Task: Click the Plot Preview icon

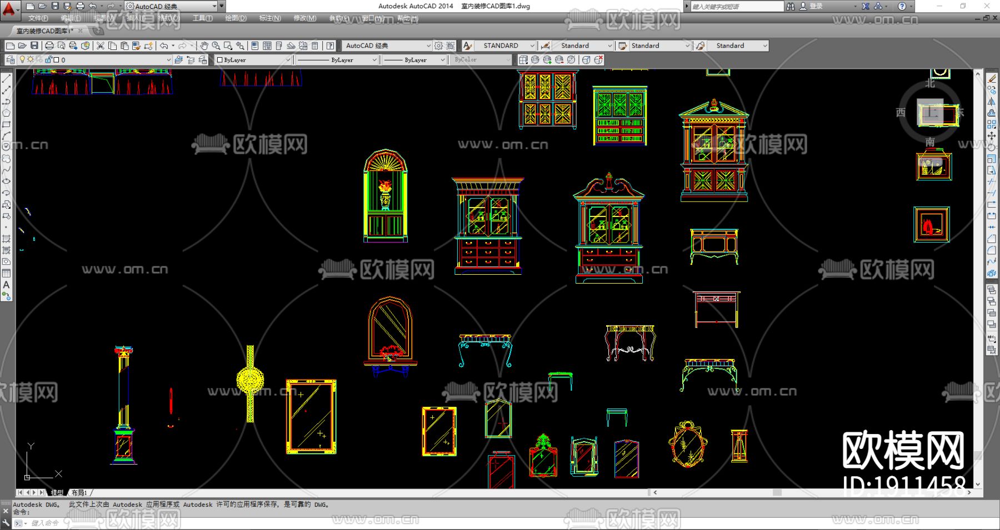Action: tap(62, 46)
